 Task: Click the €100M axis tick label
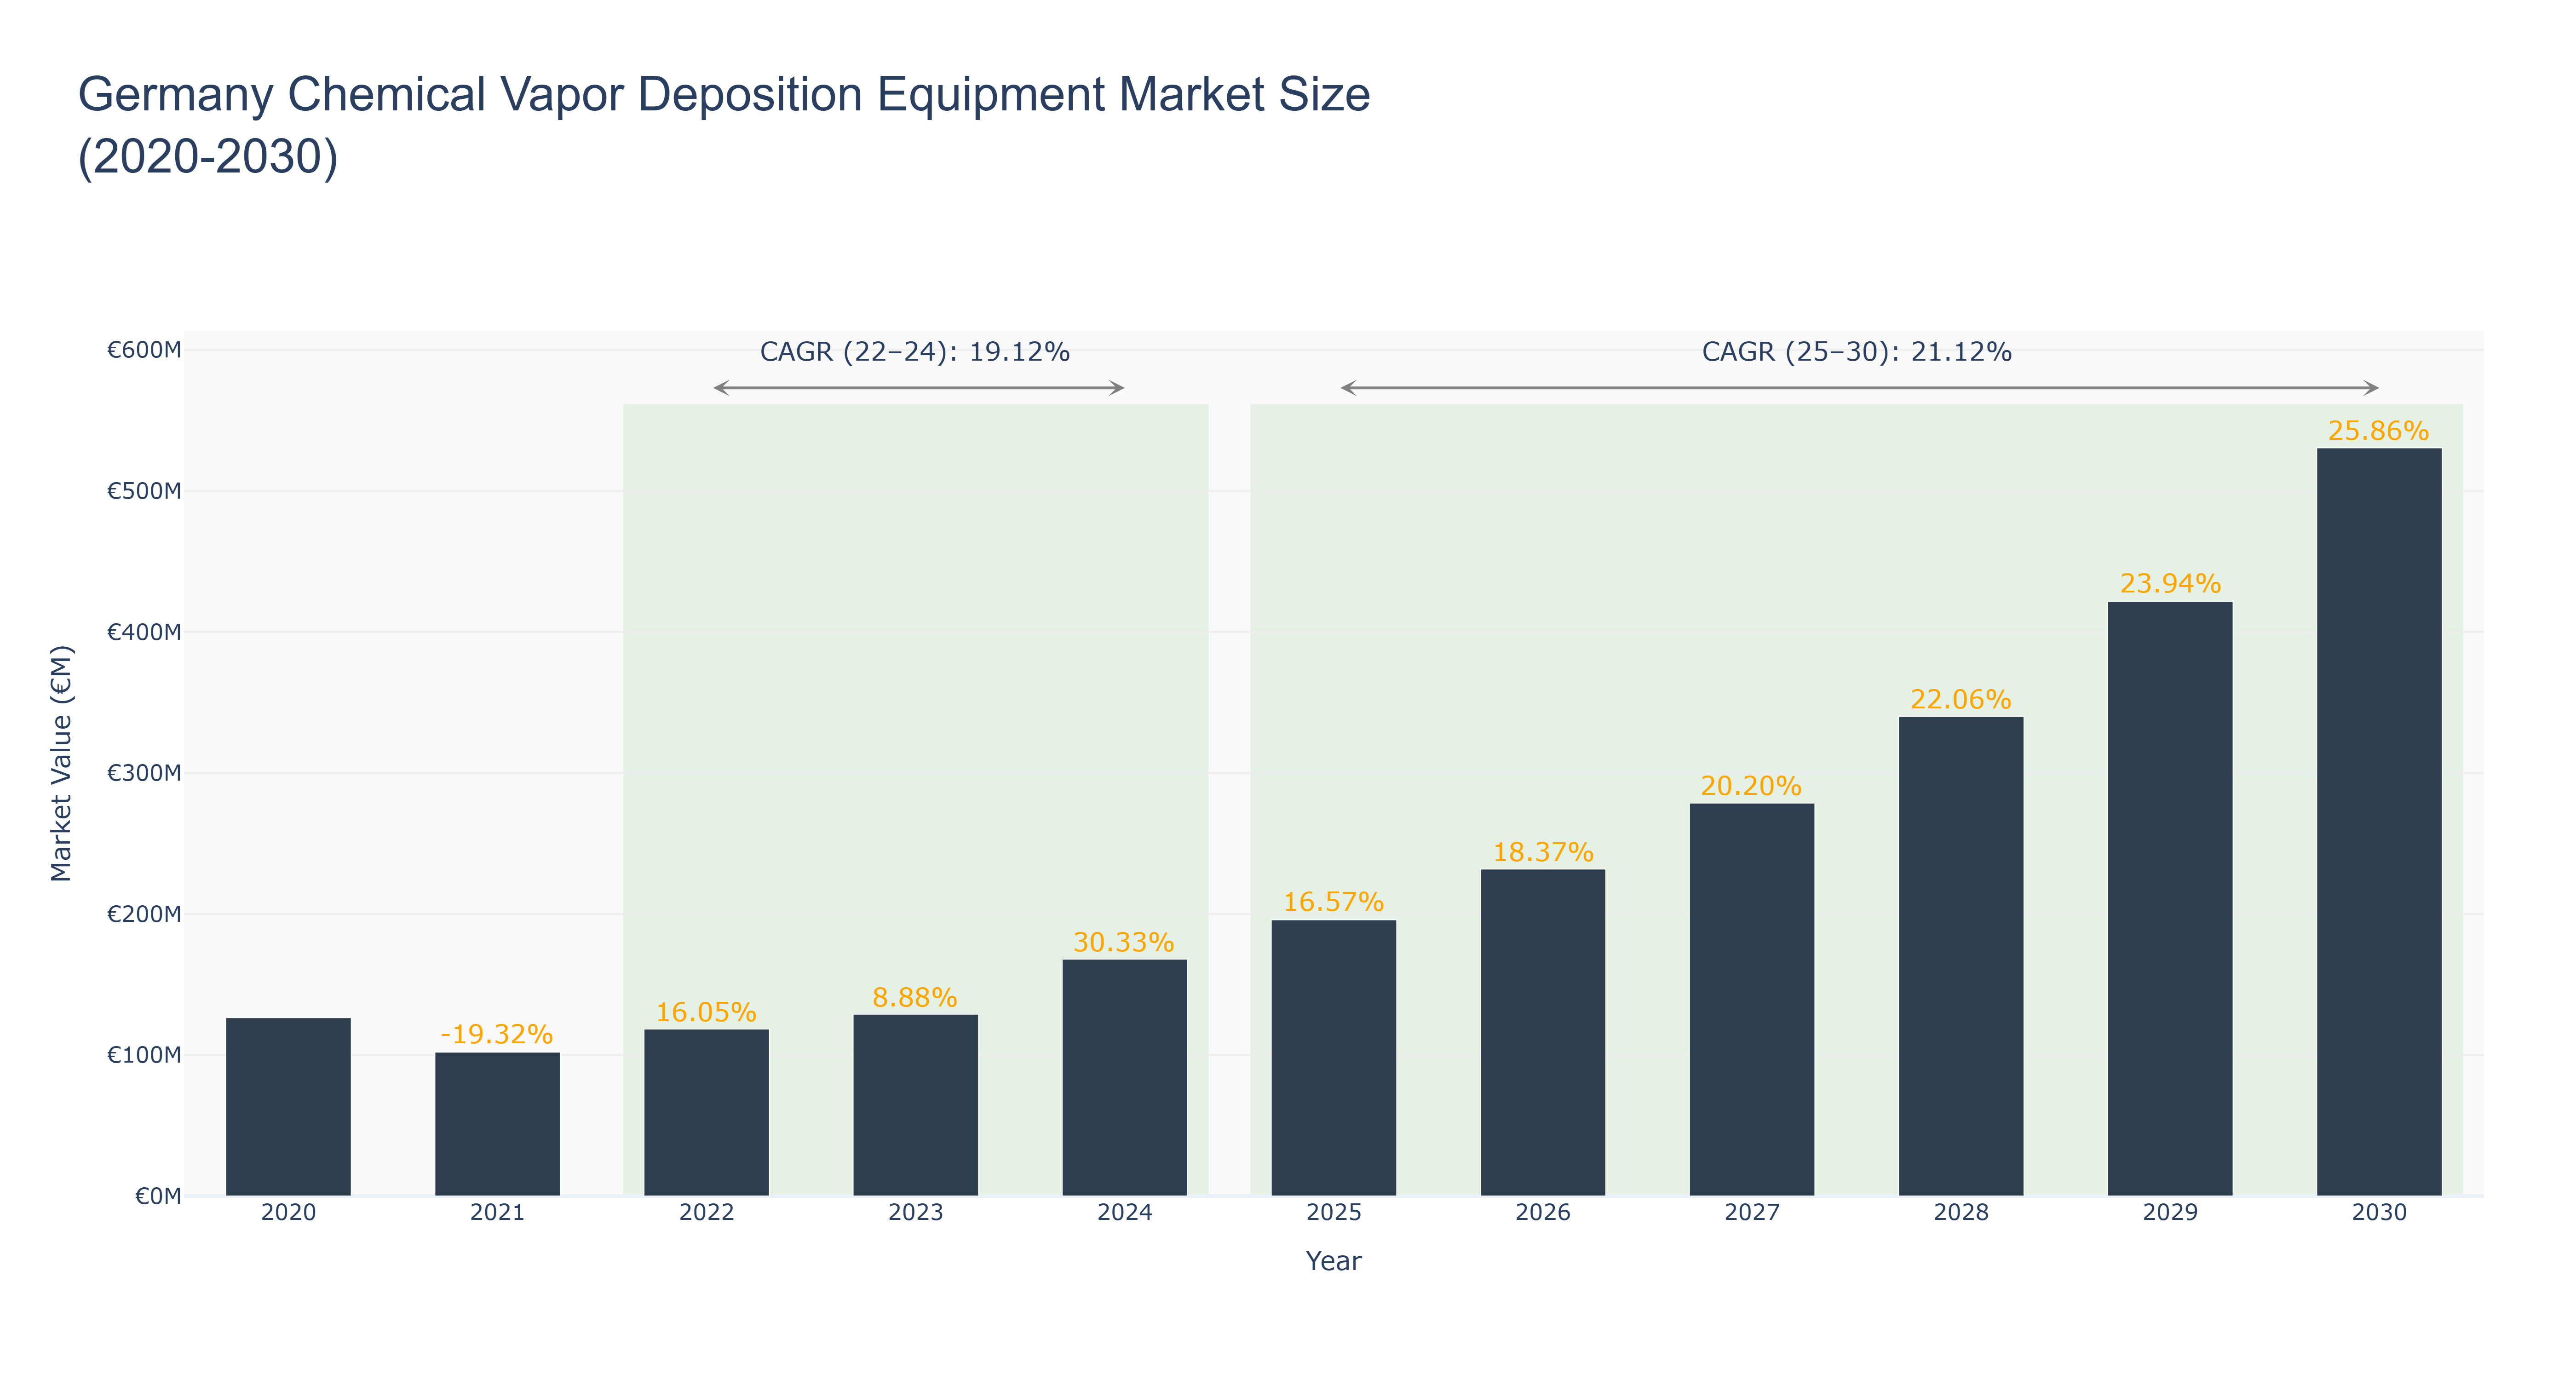(x=144, y=1055)
